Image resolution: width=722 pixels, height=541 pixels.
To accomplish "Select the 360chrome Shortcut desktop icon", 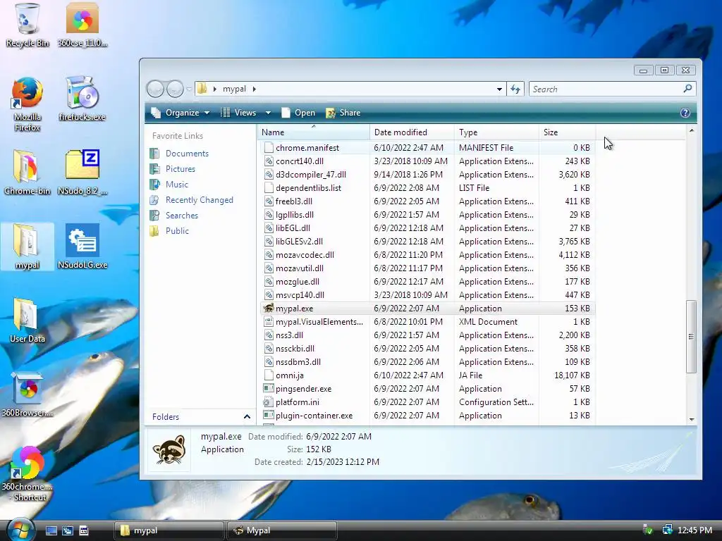I will (27, 474).
